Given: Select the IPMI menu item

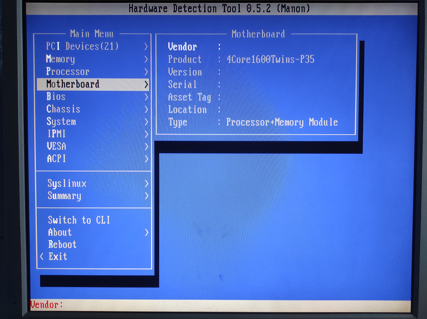Looking at the screenshot, I should tap(56, 134).
